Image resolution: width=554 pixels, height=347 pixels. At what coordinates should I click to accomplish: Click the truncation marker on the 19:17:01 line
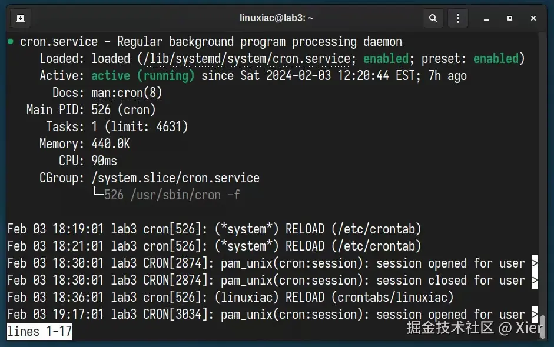tap(535, 314)
